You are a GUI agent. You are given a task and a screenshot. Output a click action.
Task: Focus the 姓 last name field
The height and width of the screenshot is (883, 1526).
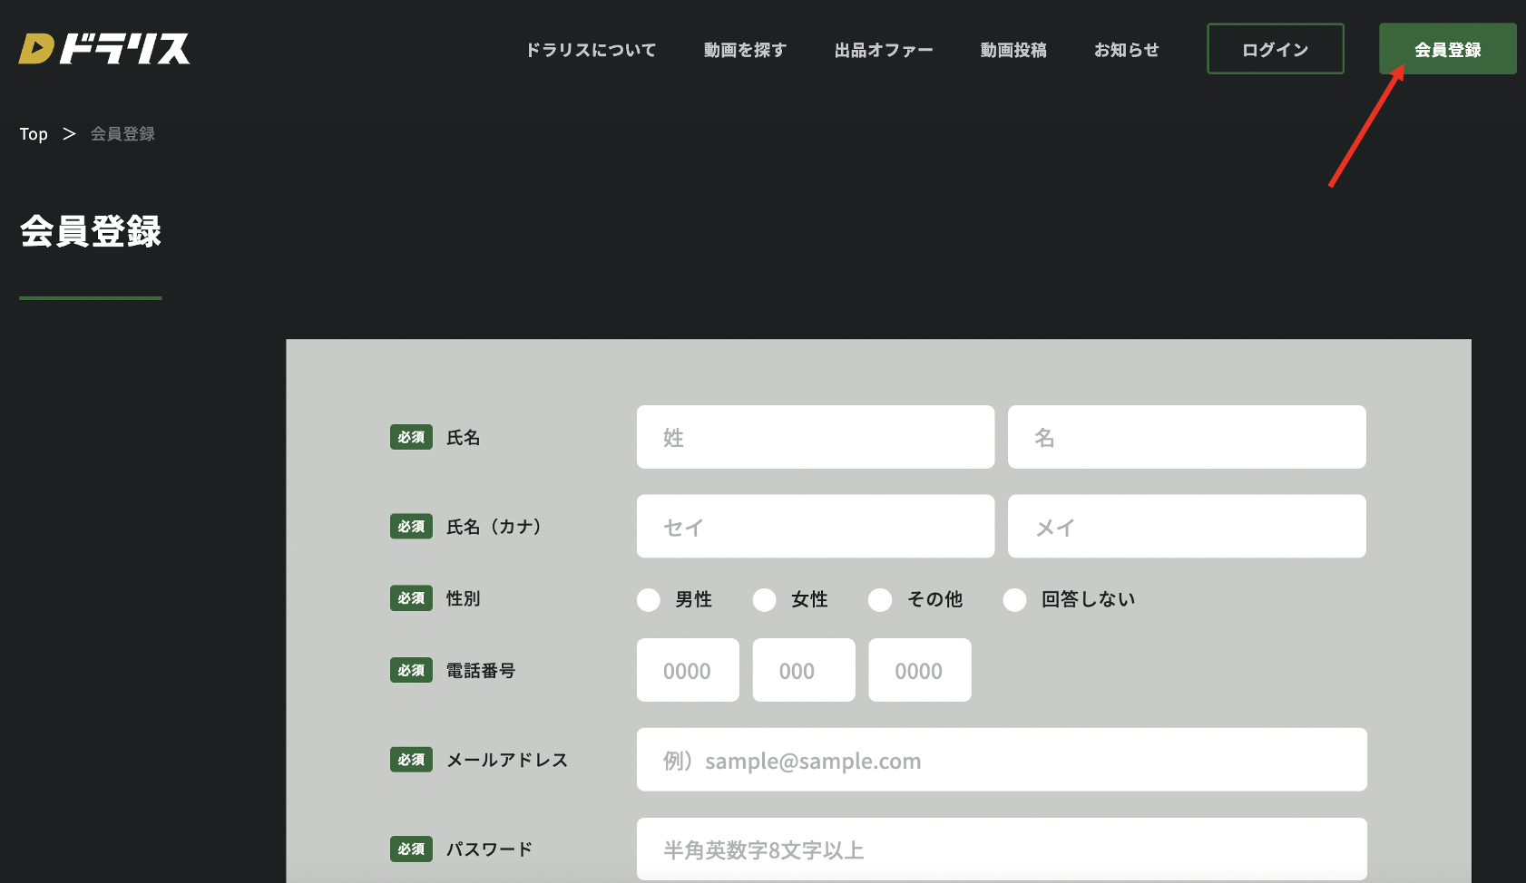click(x=815, y=437)
